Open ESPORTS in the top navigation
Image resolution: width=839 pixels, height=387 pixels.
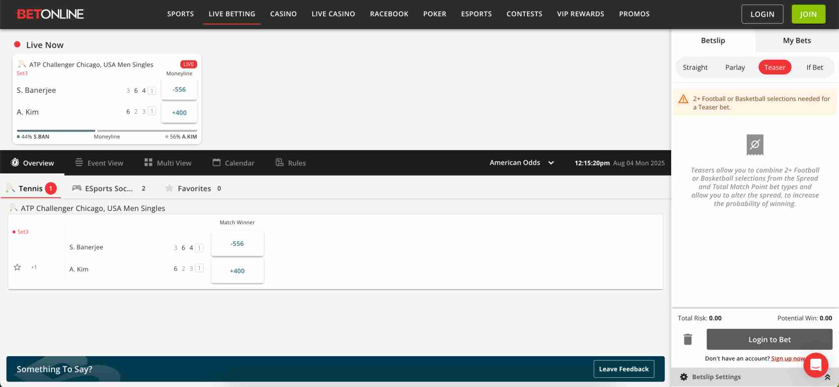point(476,14)
